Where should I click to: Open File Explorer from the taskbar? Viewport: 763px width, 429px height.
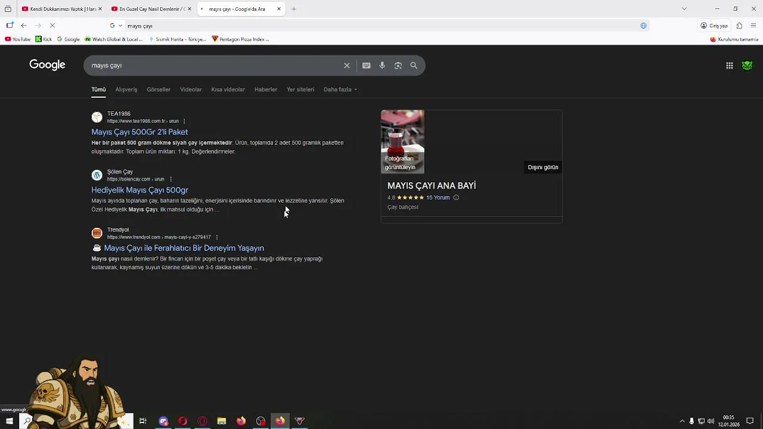pyautogui.click(x=222, y=421)
